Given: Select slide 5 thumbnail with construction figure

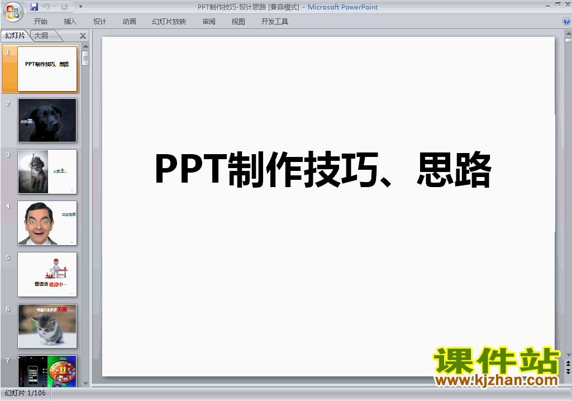Looking at the screenshot, I should (x=47, y=274).
